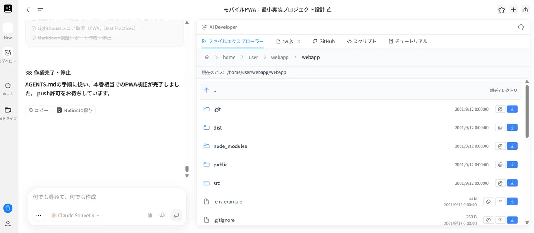Open the node_modules folder row
Image resolution: width=534 pixels, height=233 pixels.
pos(361,146)
